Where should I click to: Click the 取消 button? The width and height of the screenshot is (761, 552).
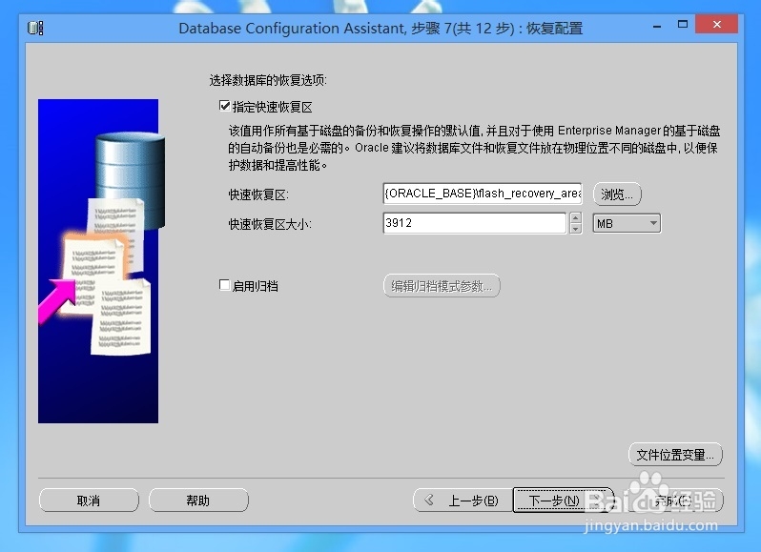(89, 501)
